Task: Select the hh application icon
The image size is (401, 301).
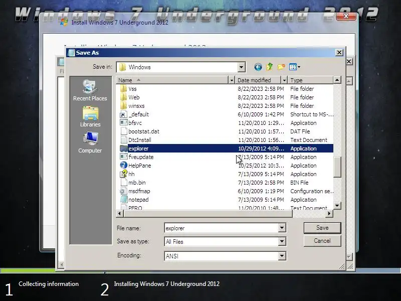Action: (x=123, y=174)
